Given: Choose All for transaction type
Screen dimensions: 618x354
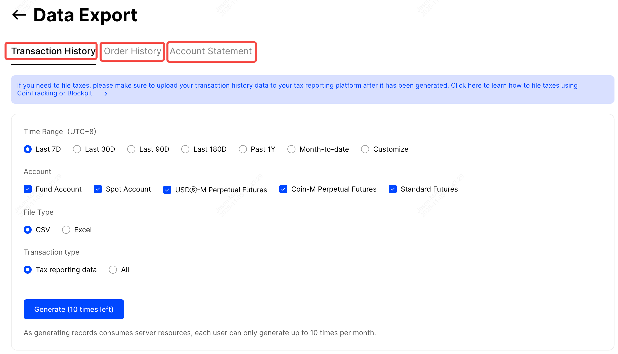Looking at the screenshot, I should click(113, 270).
